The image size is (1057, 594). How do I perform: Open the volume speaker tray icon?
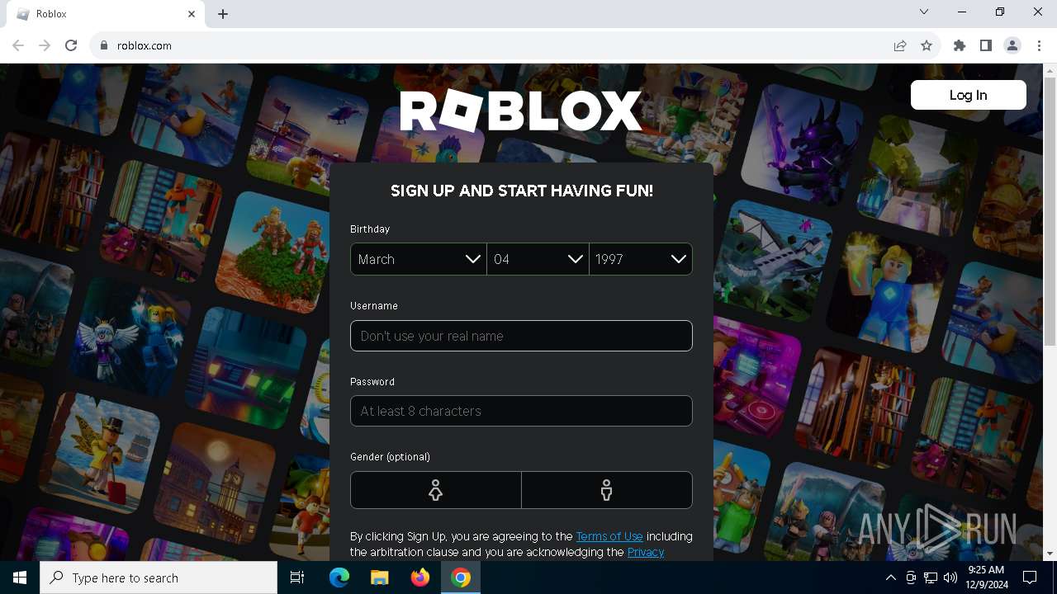pyautogui.click(x=950, y=577)
